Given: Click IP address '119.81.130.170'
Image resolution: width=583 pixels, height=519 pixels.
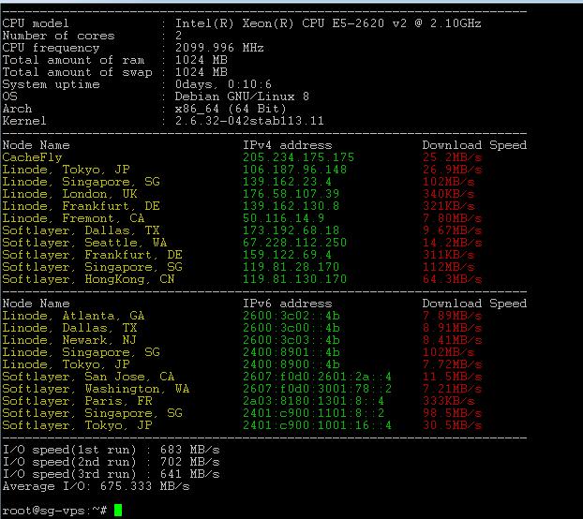Looking at the screenshot, I should click(295, 279).
